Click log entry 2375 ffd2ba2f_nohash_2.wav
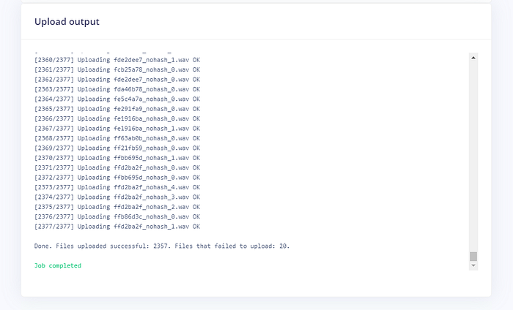Image resolution: width=513 pixels, height=310 pixels. (117, 207)
